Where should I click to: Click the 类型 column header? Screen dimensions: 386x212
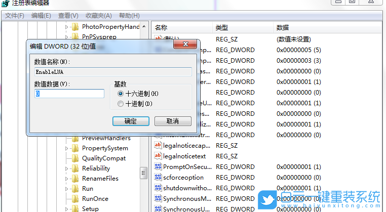click(243, 27)
